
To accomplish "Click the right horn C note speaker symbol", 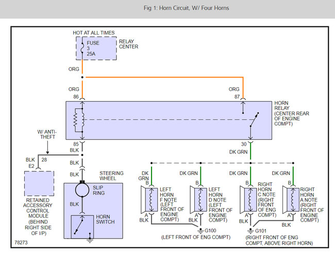I will (248, 199).
